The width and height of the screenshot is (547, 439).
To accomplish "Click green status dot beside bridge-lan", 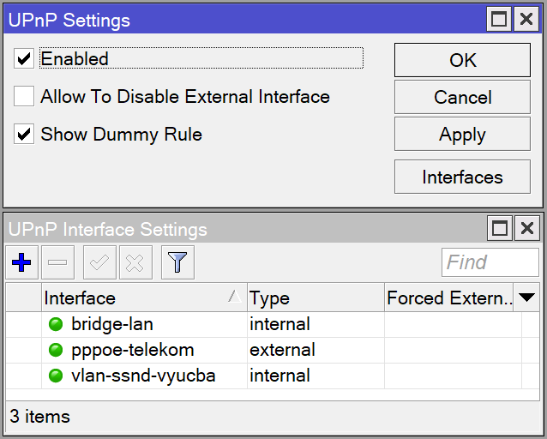I will point(57,324).
